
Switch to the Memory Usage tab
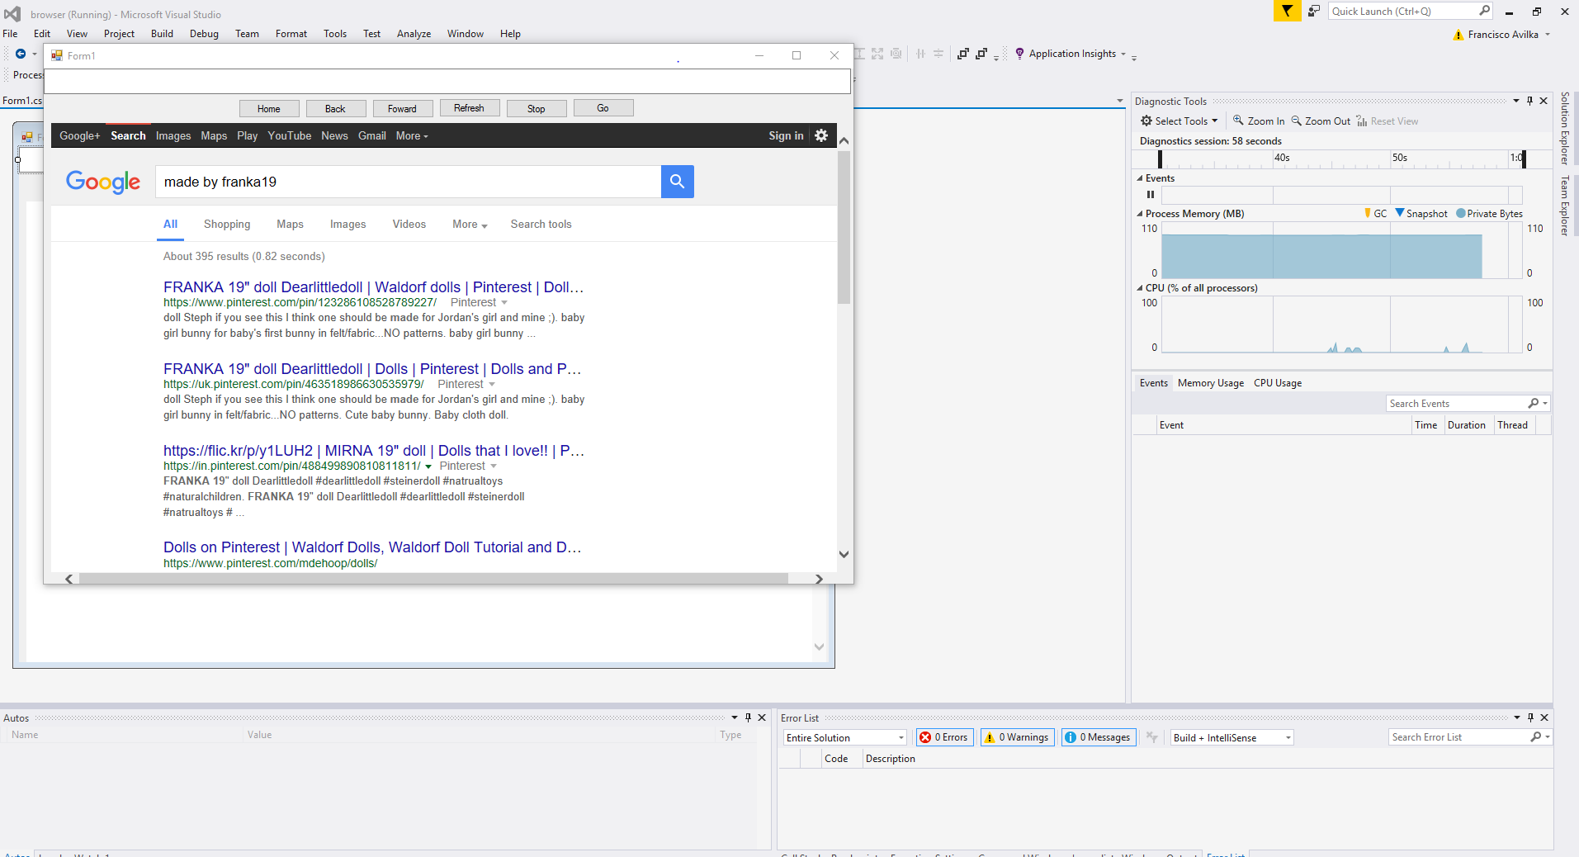click(x=1210, y=382)
